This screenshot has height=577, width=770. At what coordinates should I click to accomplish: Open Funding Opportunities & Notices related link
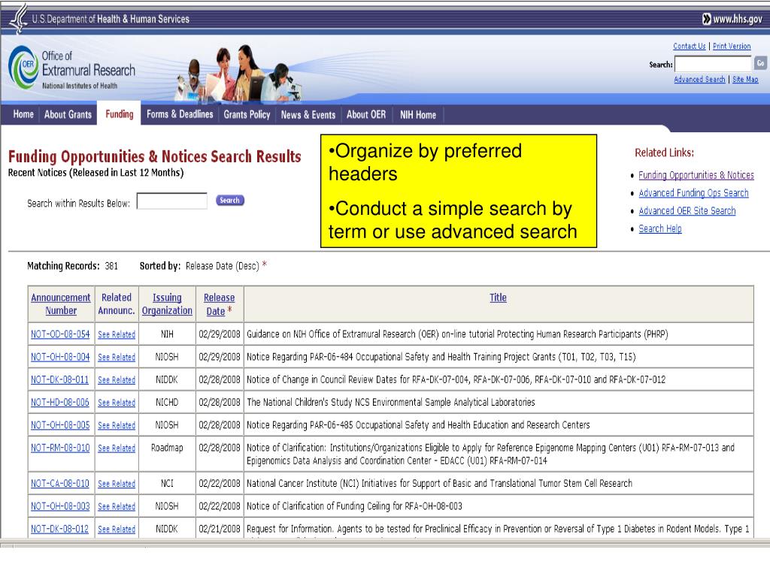click(x=696, y=175)
